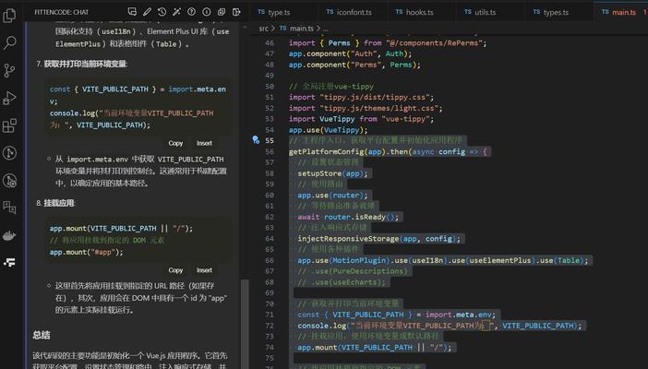
Task: Click the logout arrow icon in chat header
Action: pyautogui.click(x=236, y=12)
